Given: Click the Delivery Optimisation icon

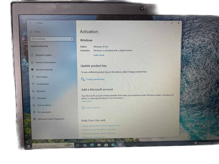Looking at the screenshot, I should coord(32,62).
